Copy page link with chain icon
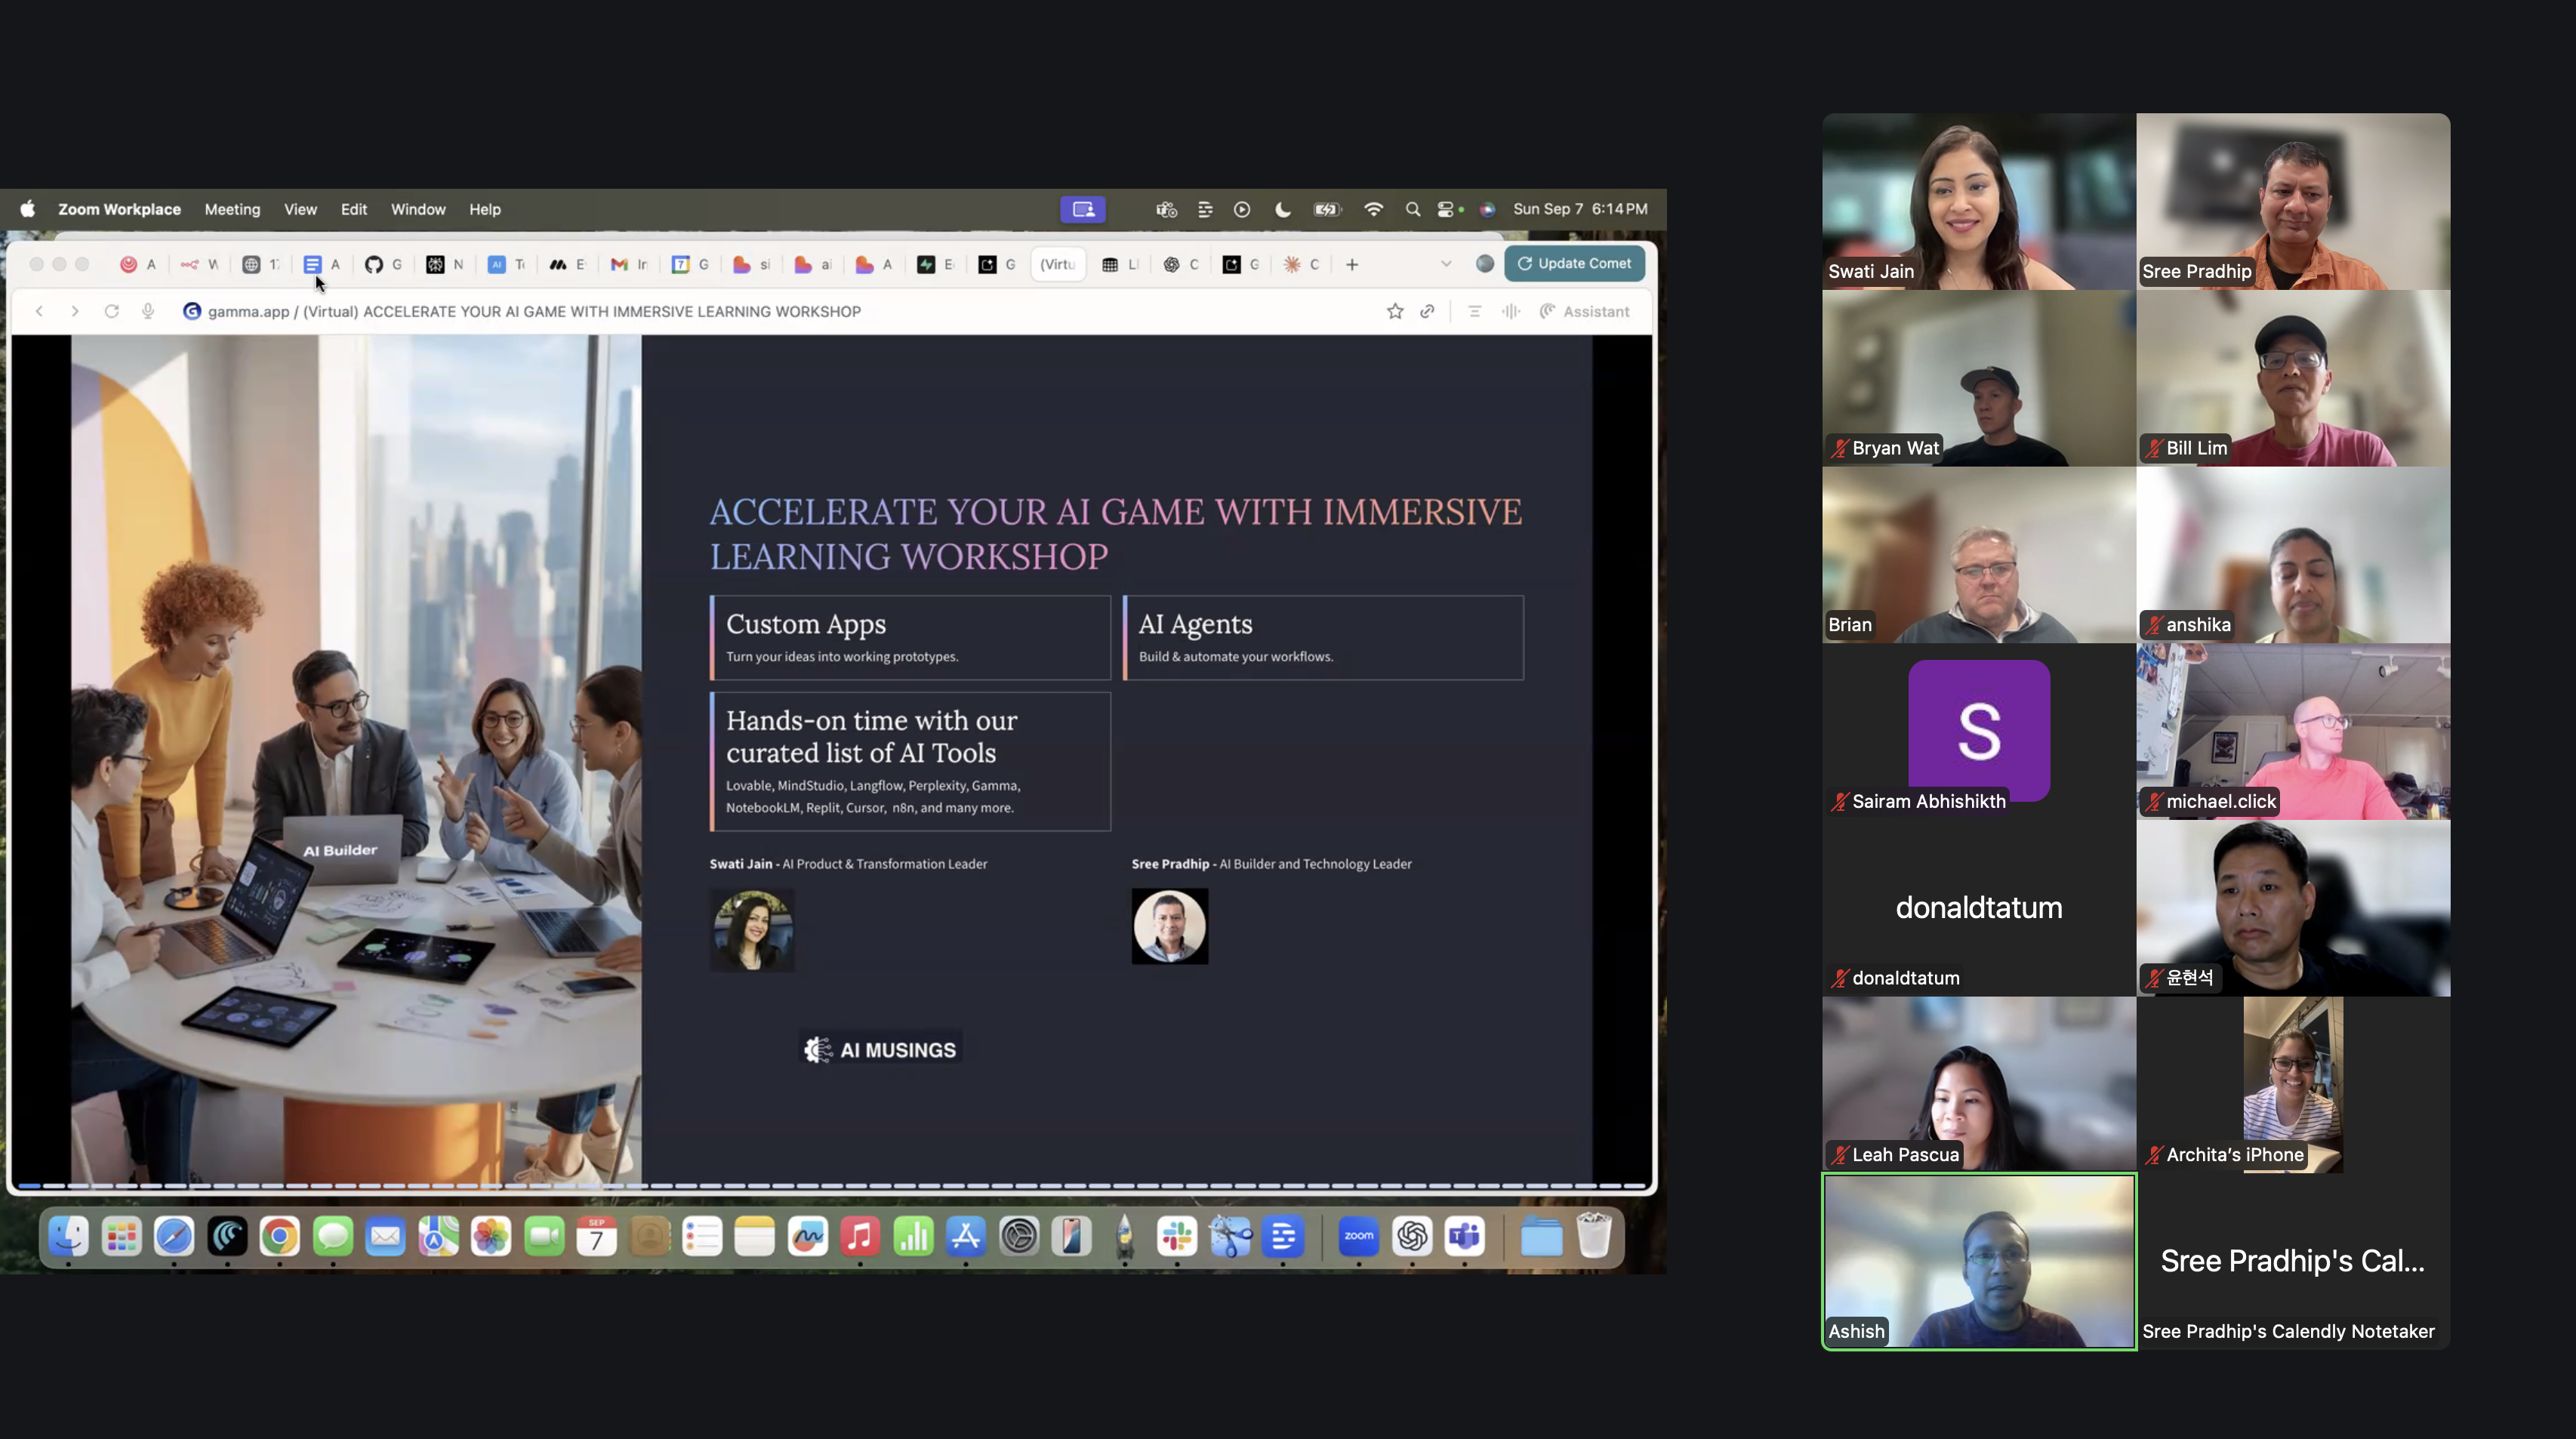This screenshot has height=1439, width=2576. [x=1428, y=311]
